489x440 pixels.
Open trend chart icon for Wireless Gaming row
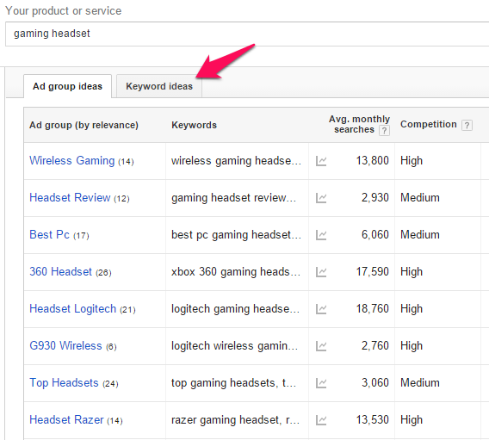321,161
